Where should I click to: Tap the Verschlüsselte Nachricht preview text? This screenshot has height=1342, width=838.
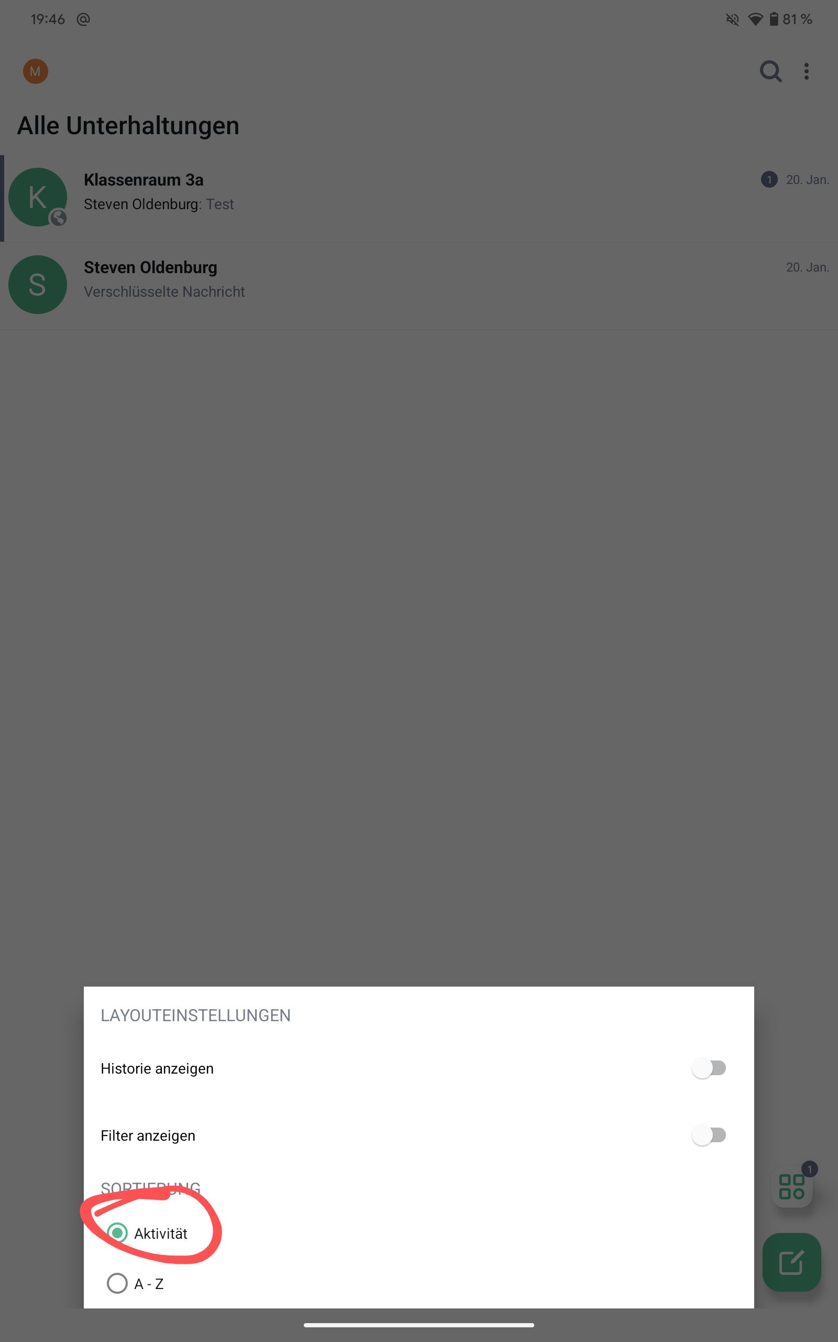tap(164, 291)
